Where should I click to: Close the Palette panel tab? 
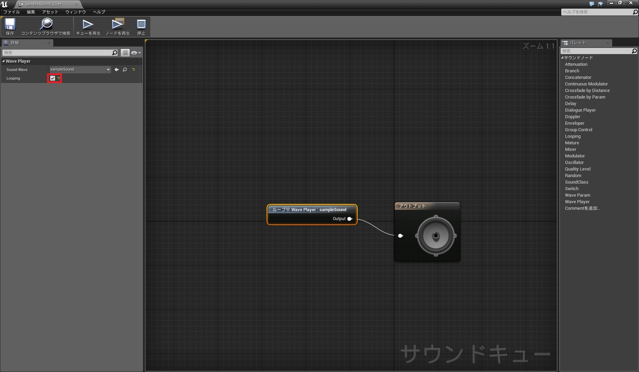click(x=608, y=43)
